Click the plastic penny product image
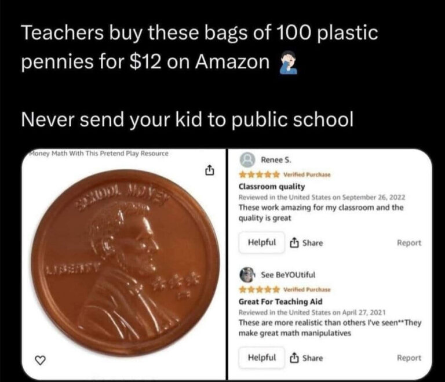 125,262
